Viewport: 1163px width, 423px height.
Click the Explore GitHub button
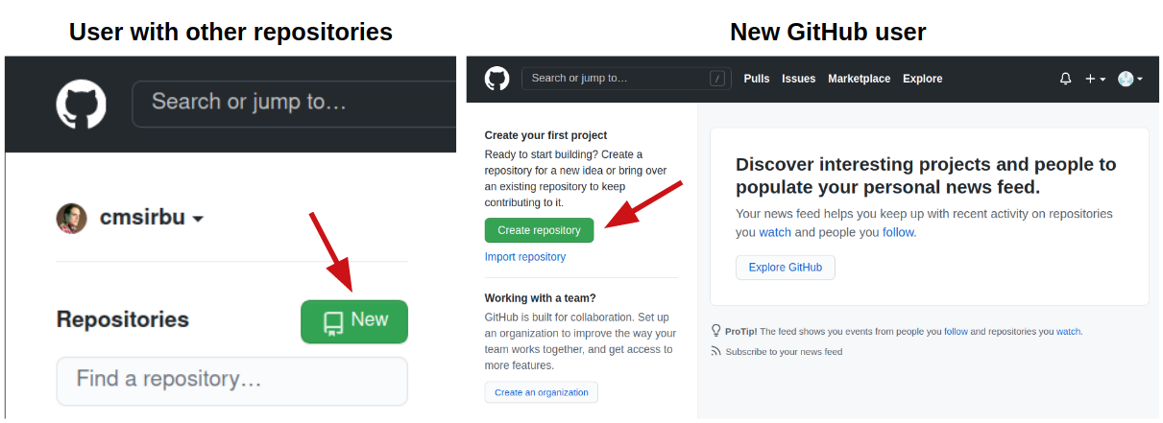[785, 268]
